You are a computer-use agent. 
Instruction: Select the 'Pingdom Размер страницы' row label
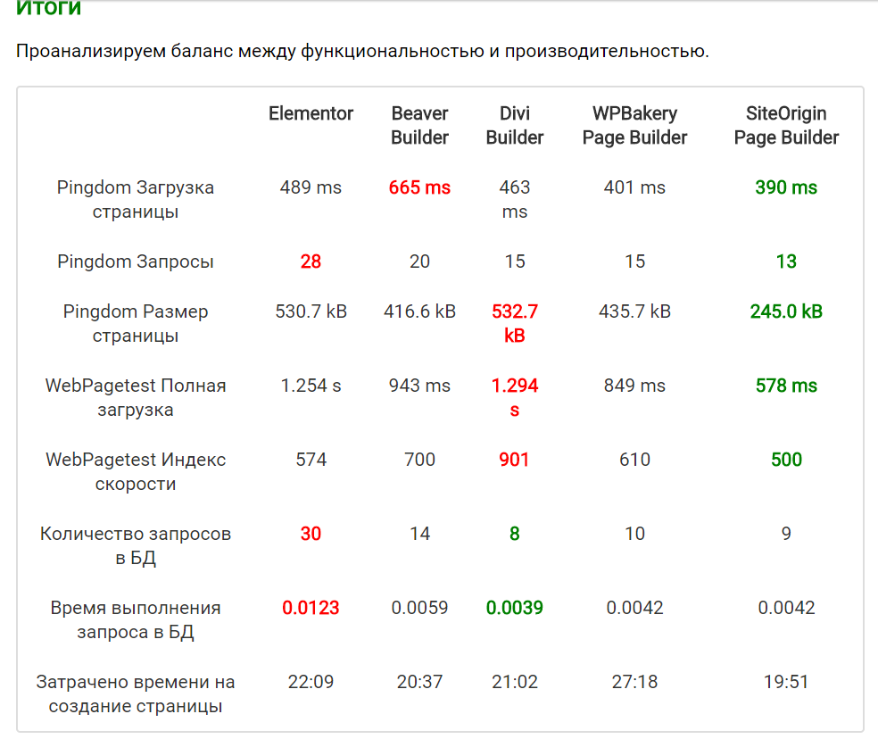click(x=136, y=323)
